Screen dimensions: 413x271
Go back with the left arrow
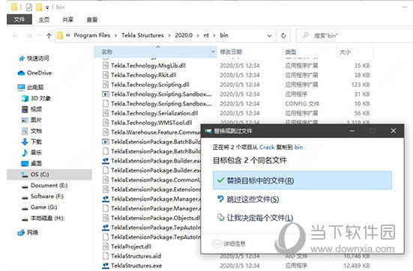coord(15,35)
